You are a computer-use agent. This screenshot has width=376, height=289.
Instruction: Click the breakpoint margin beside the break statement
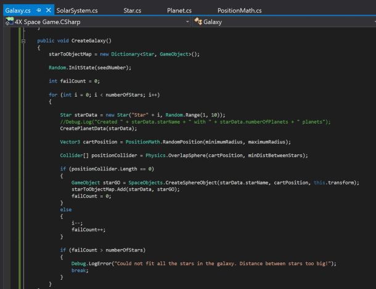pos(6,270)
